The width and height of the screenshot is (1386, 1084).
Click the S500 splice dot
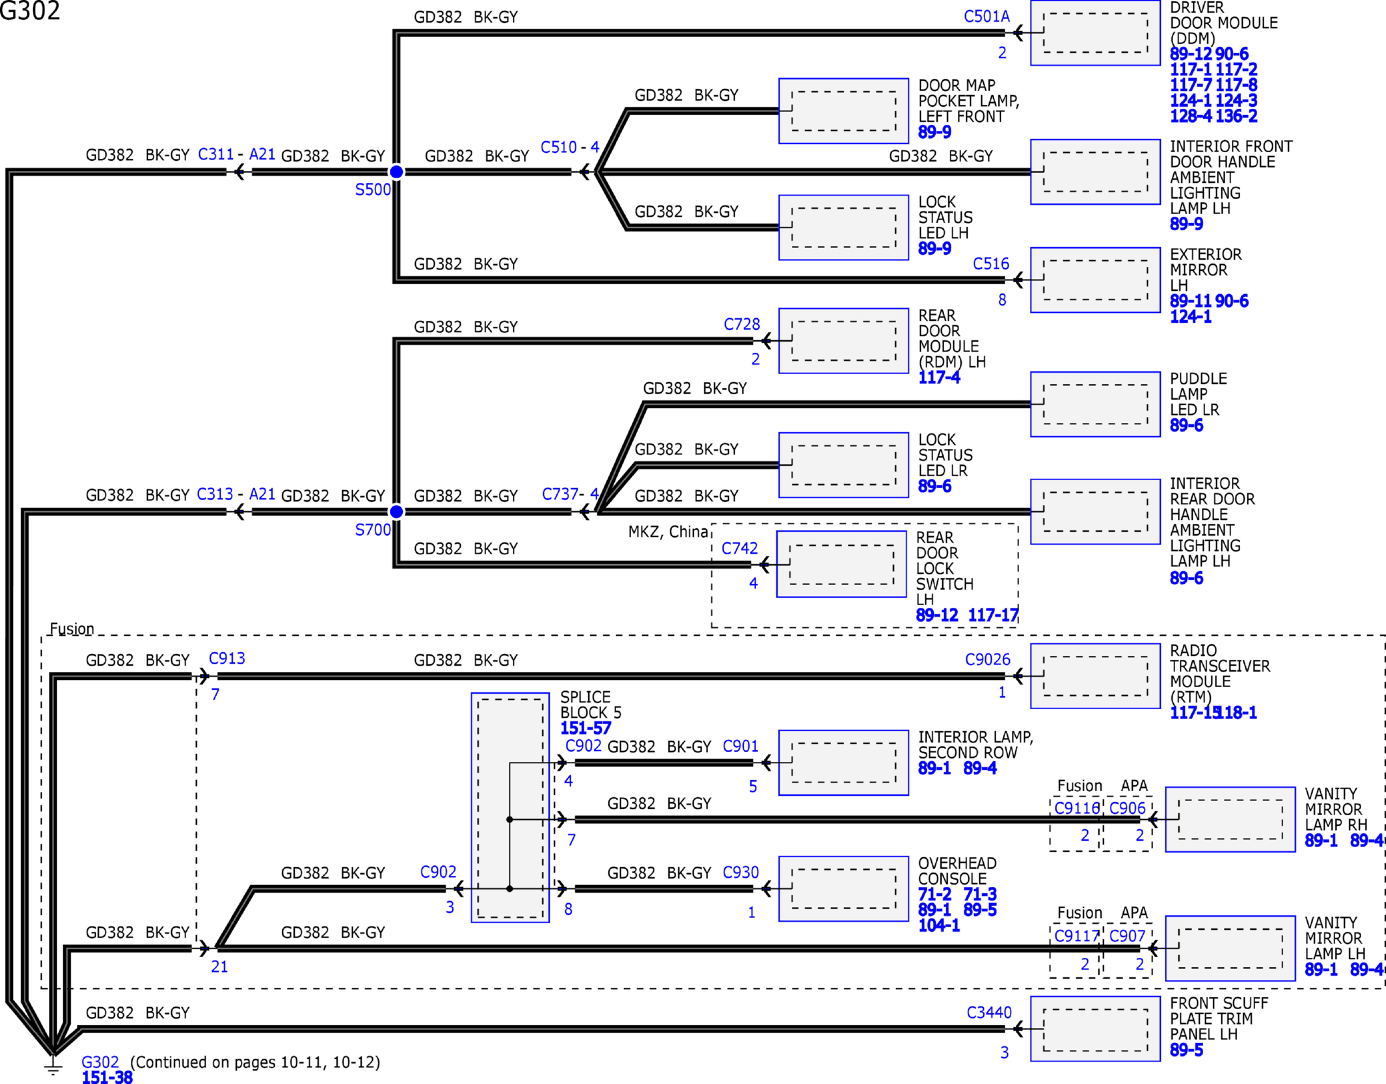coord(396,172)
